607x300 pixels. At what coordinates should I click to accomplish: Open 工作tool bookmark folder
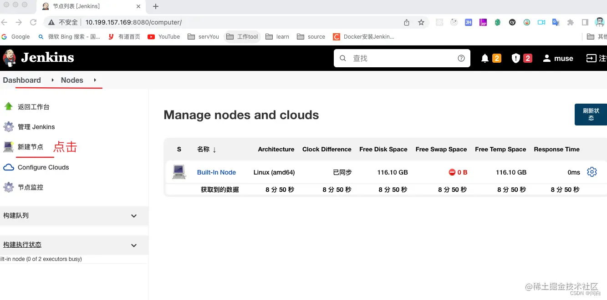tap(242, 37)
